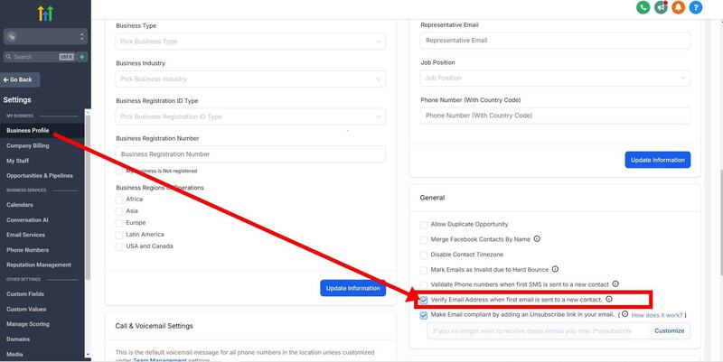Viewport: 723px width, 362px height.
Task: Check My business is Not registered
Action: (x=119, y=171)
